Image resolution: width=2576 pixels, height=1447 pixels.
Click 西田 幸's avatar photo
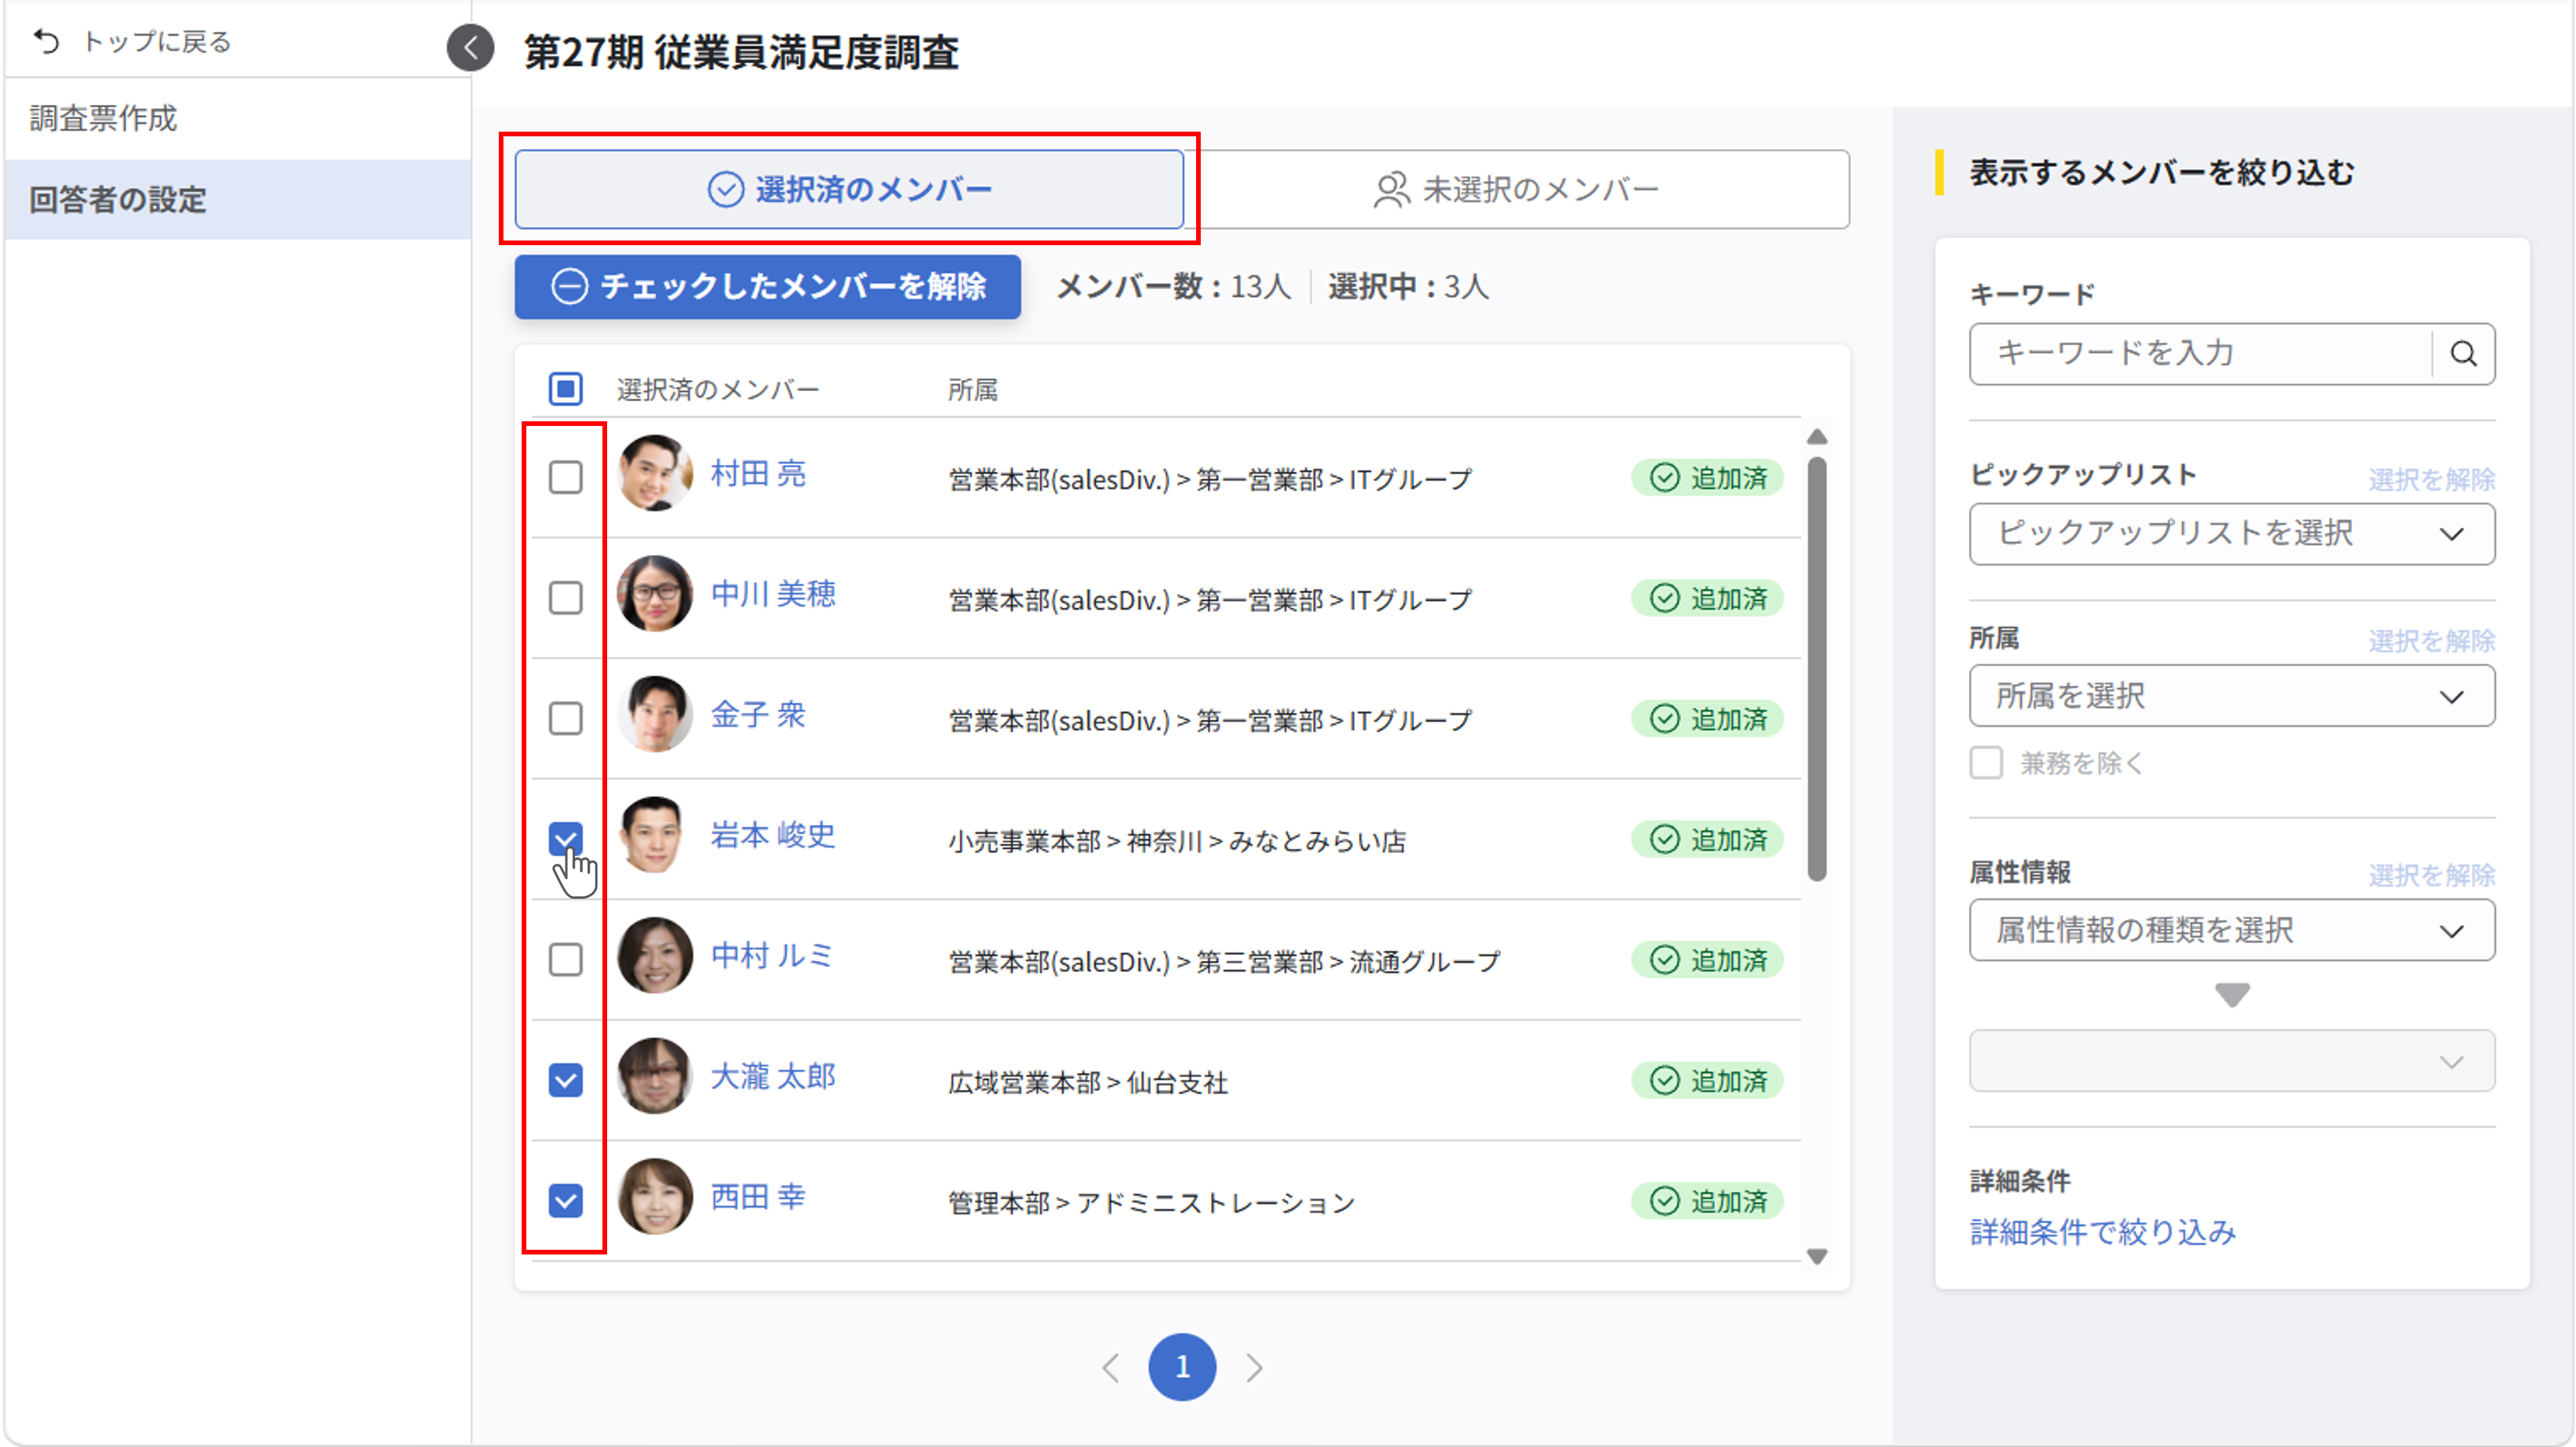655,1197
